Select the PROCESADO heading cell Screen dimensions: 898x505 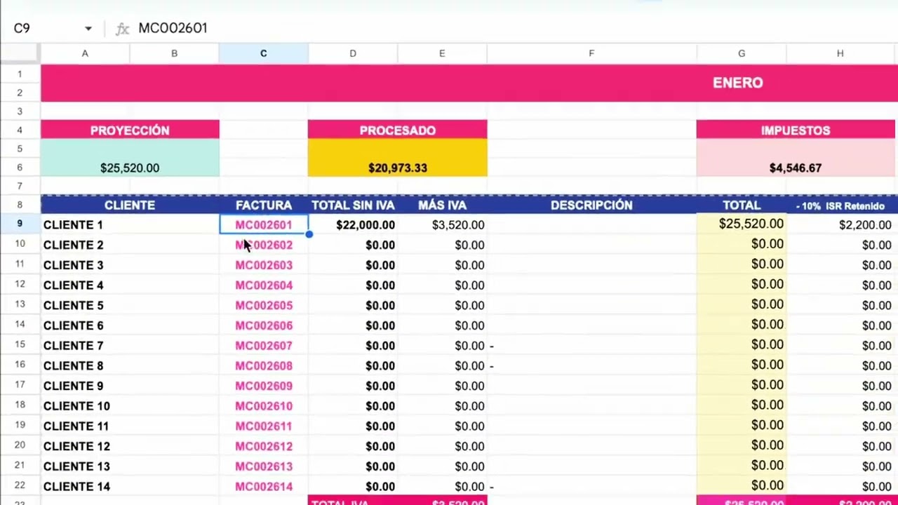[397, 130]
